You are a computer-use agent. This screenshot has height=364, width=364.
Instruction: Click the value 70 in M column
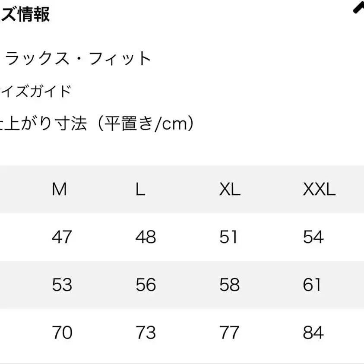62,333
